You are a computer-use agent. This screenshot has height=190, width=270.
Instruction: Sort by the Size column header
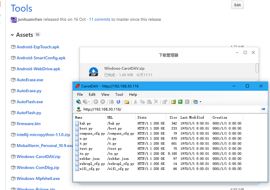pos(172,118)
